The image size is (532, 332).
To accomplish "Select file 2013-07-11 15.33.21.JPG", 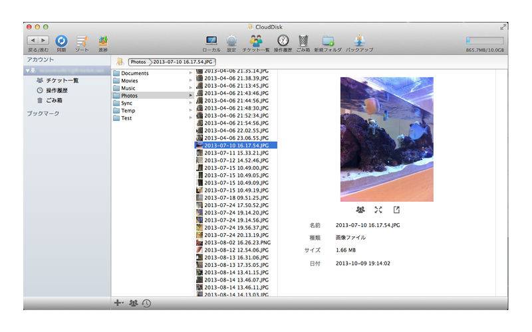I will (236, 153).
